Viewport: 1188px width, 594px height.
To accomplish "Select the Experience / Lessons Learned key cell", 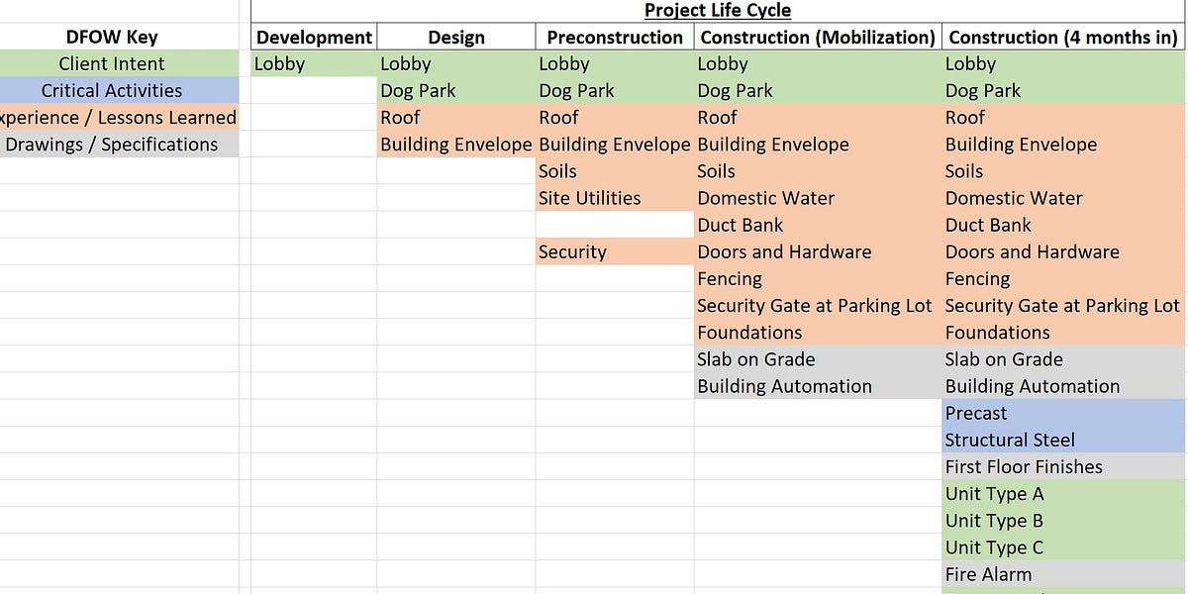I will (x=112, y=117).
